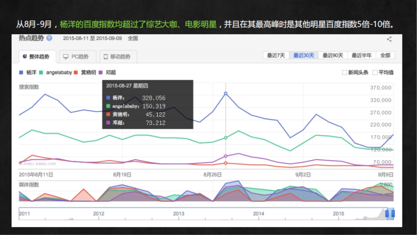Click the right handle of the bottom timeline slider
417x235 pixels.
coord(393,213)
